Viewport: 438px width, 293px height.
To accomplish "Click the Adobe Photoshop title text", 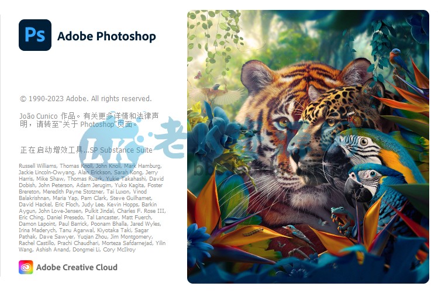I will (x=106, y=36).
